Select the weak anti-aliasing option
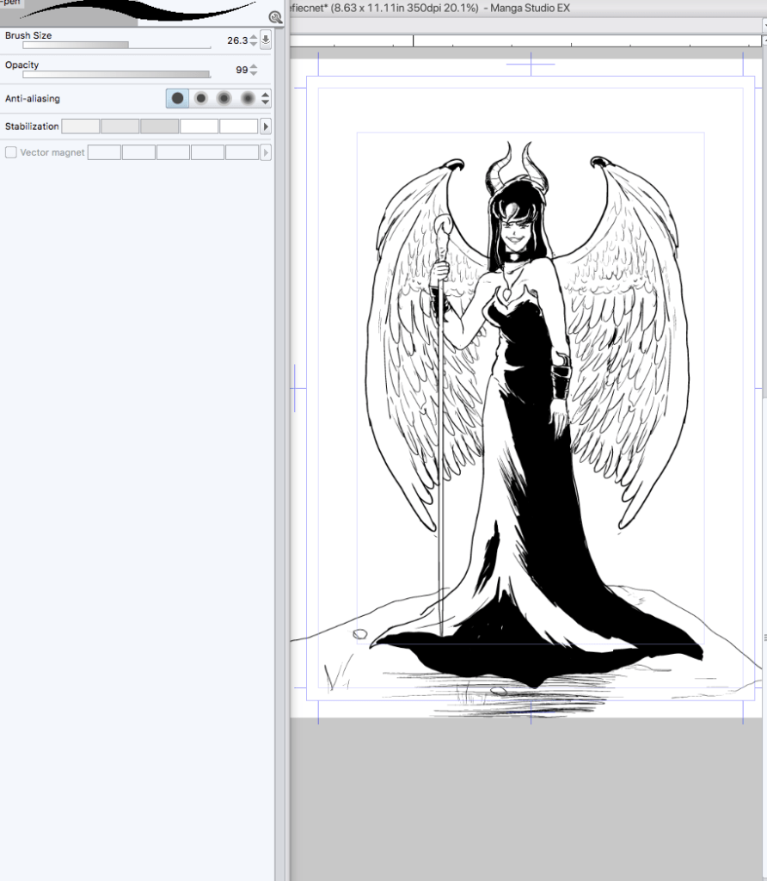767x881 pixels. pyautogui.click(x=201, y=98)
